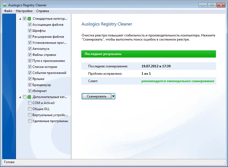The width and height of the screenshot is (228, 167).
Task: Click the green grid icon of Стандартные категории
Action: [29, 19]
